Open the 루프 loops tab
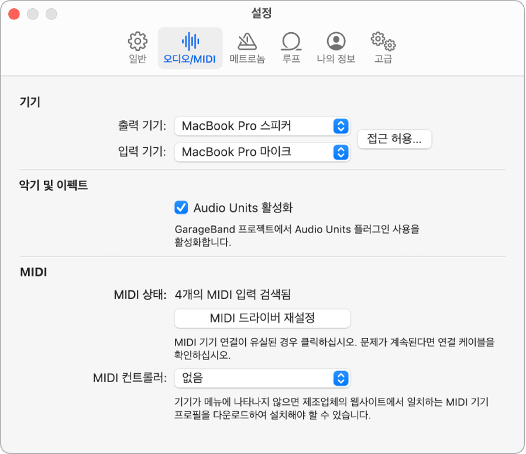The height and width of the screenshot is (454, 526). (x=291, y=48)
